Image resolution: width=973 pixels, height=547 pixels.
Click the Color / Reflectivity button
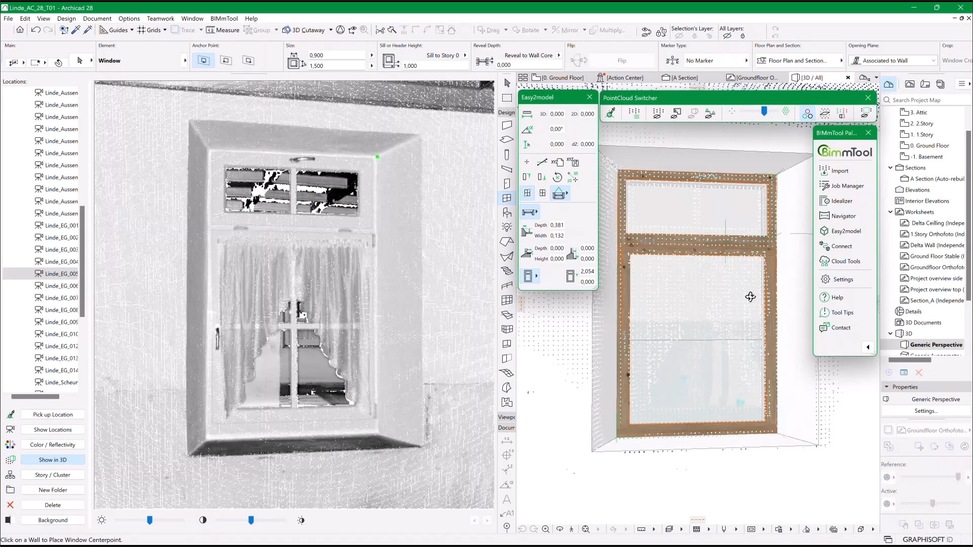[x=53, y=445]
